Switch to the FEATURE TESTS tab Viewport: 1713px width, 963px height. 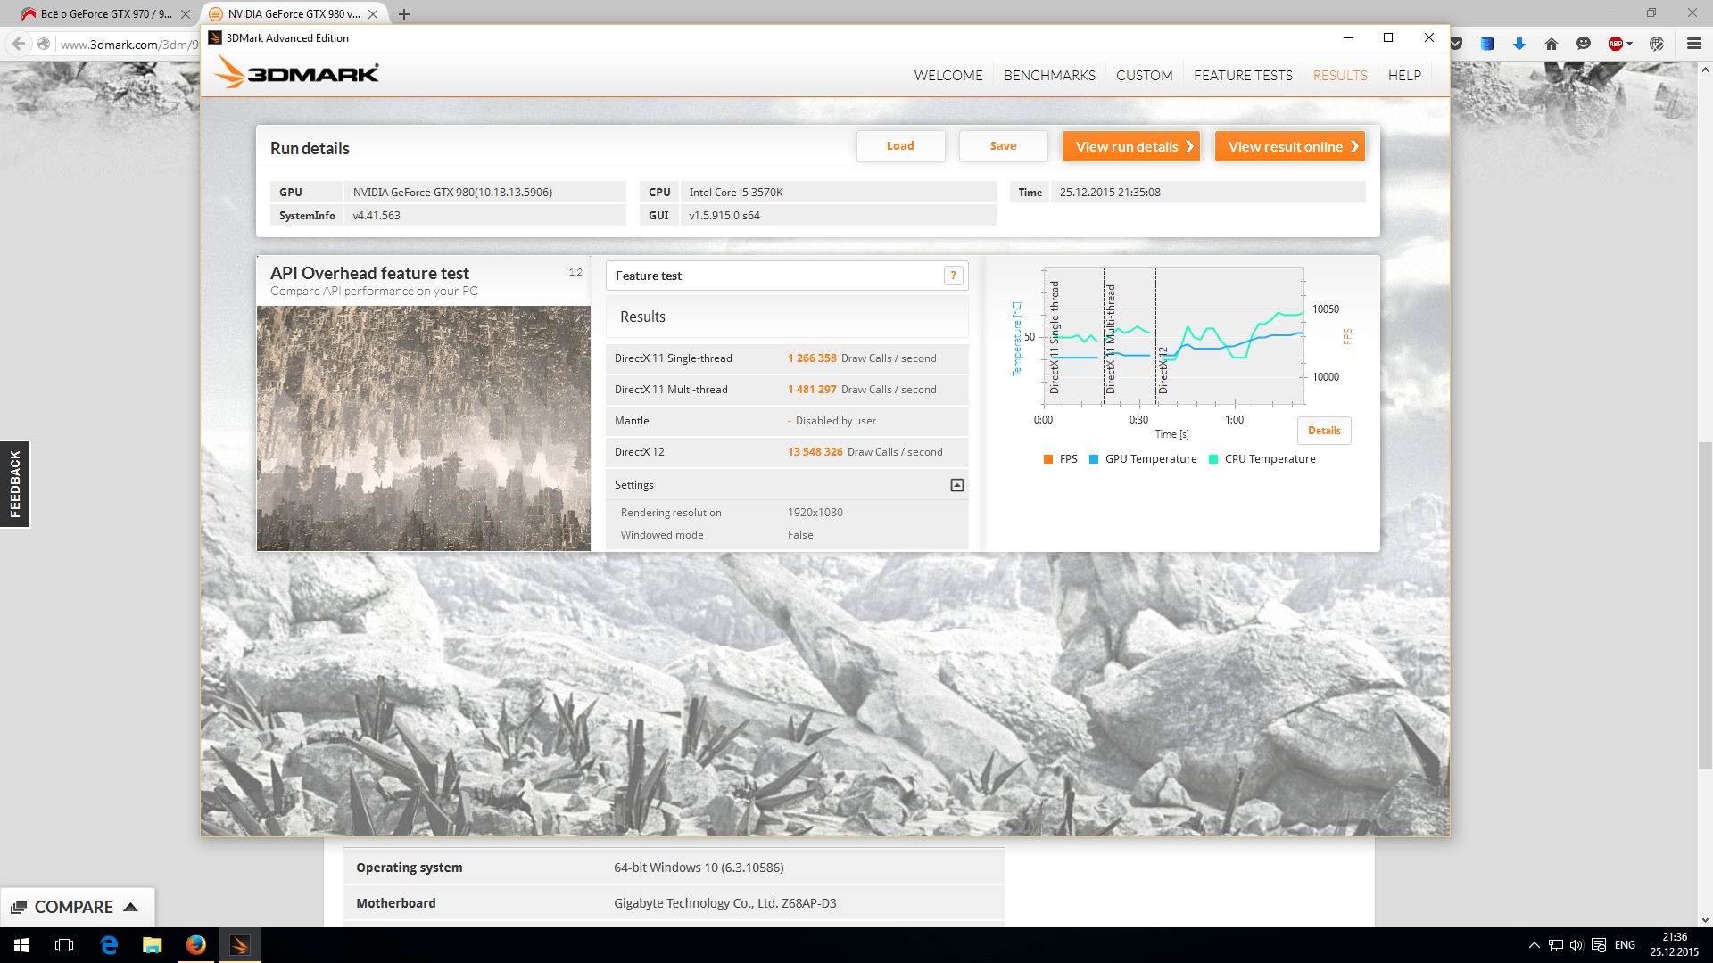(1243, 76)
